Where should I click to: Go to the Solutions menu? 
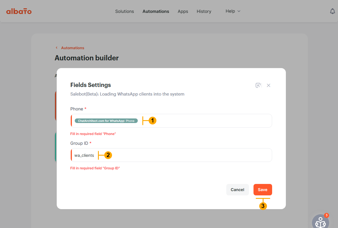(x=124, y=11)
